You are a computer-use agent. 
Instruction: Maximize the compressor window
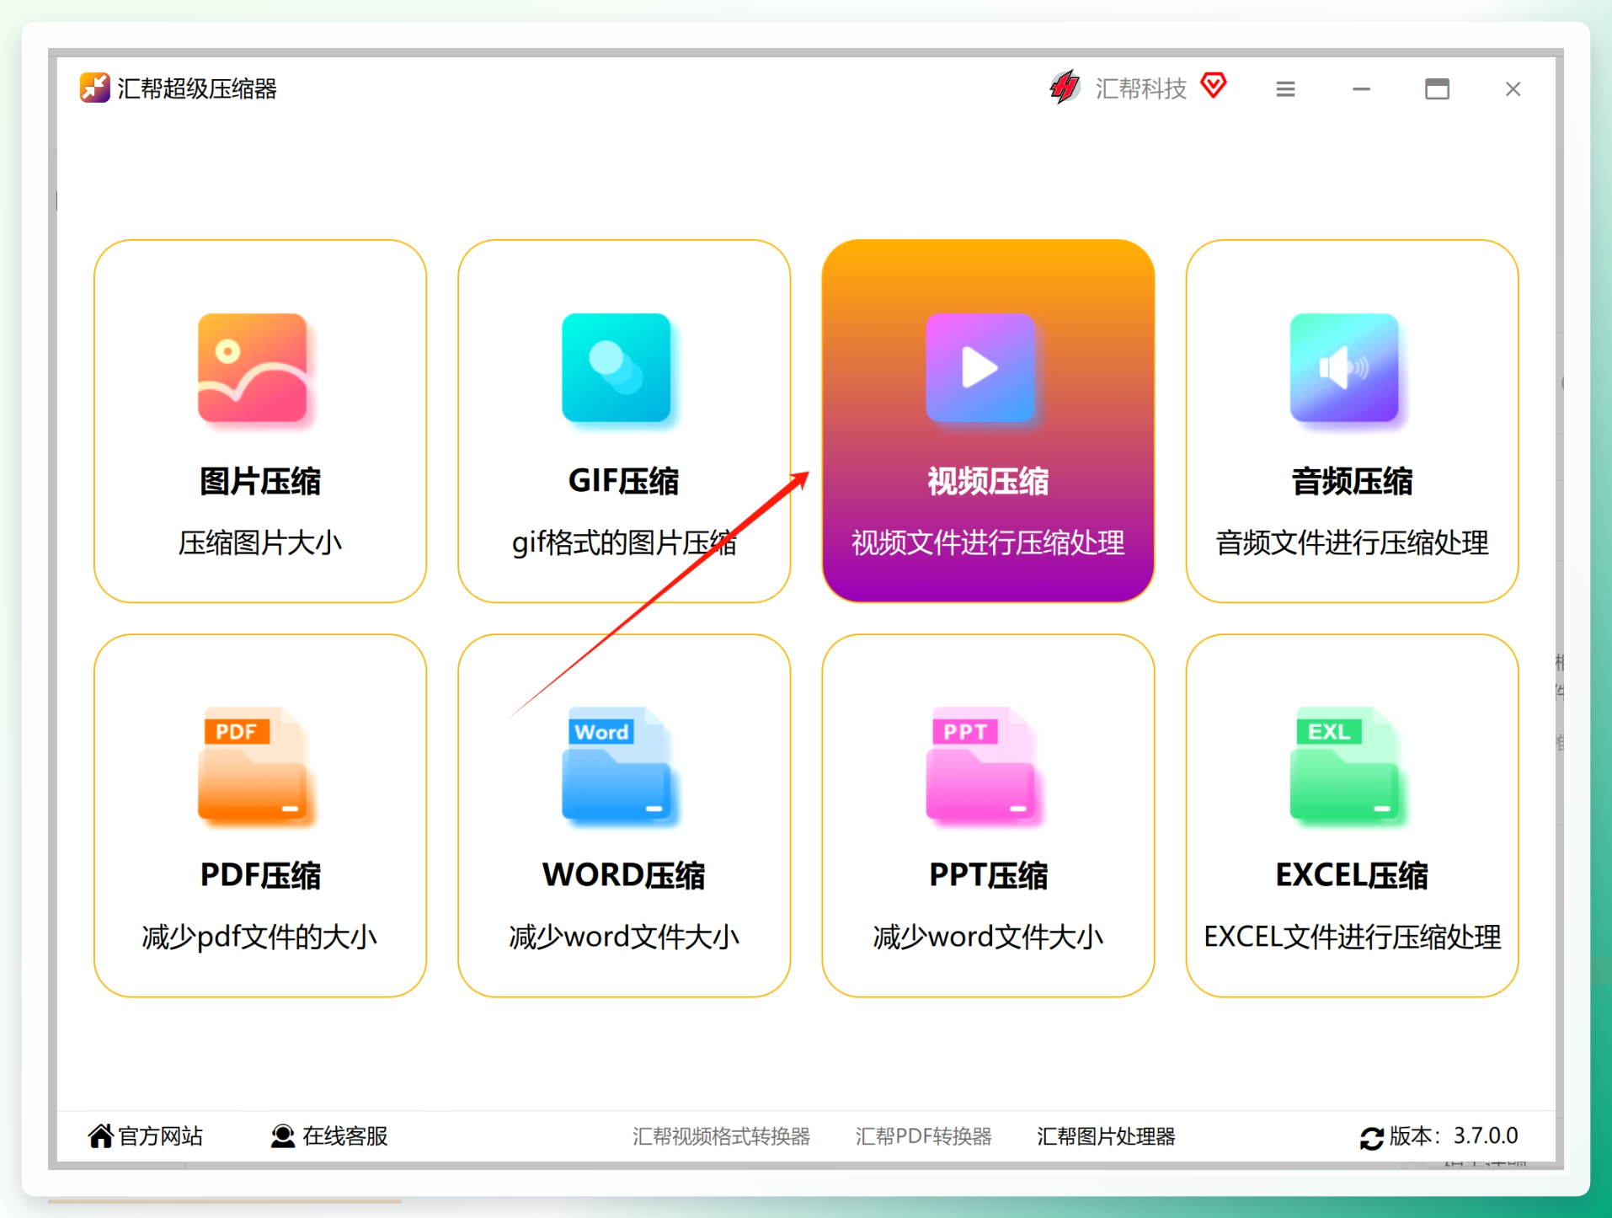pyautogui.click(x=1437, y=88)
